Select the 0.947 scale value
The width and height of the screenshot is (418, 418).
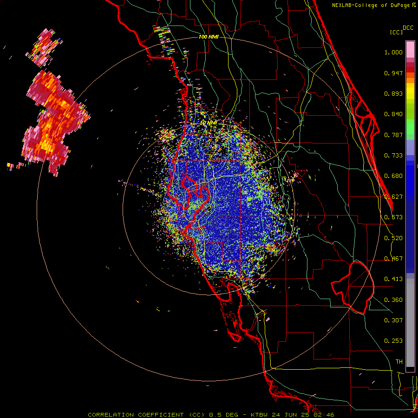click(393, 73)
